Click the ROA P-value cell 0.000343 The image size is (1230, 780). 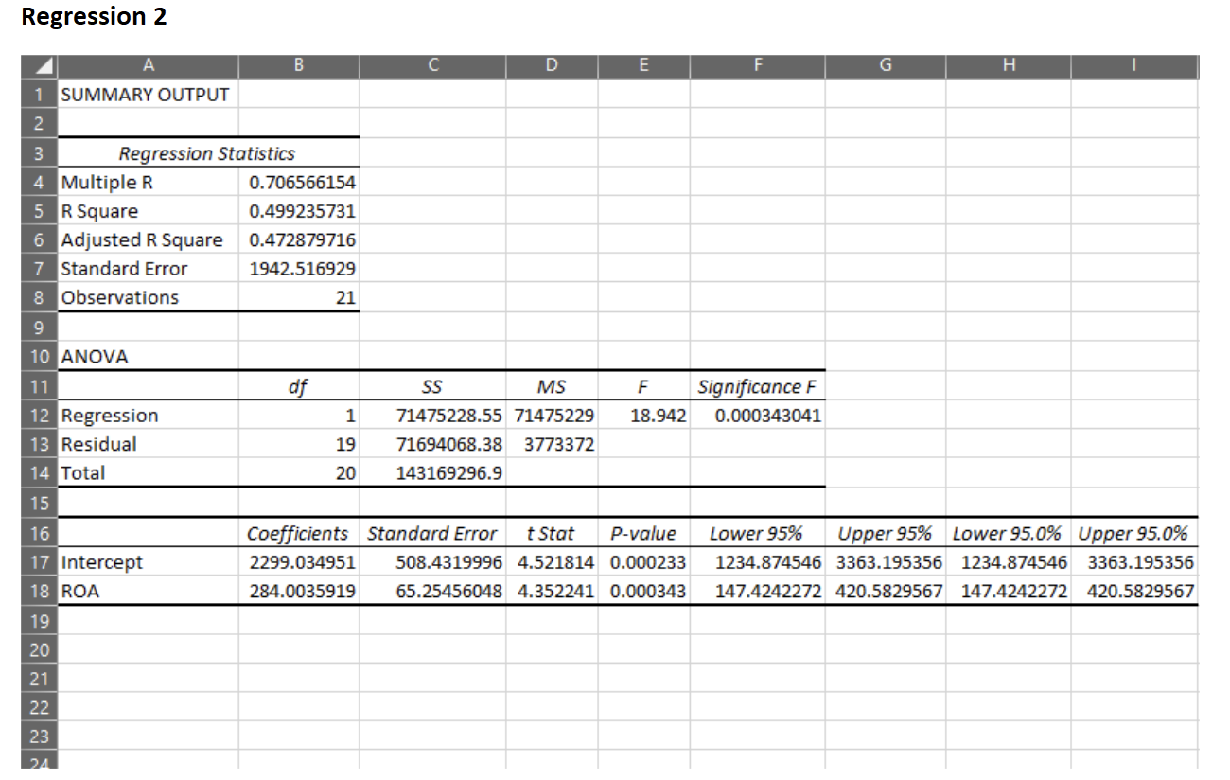(x=644, y=590)
